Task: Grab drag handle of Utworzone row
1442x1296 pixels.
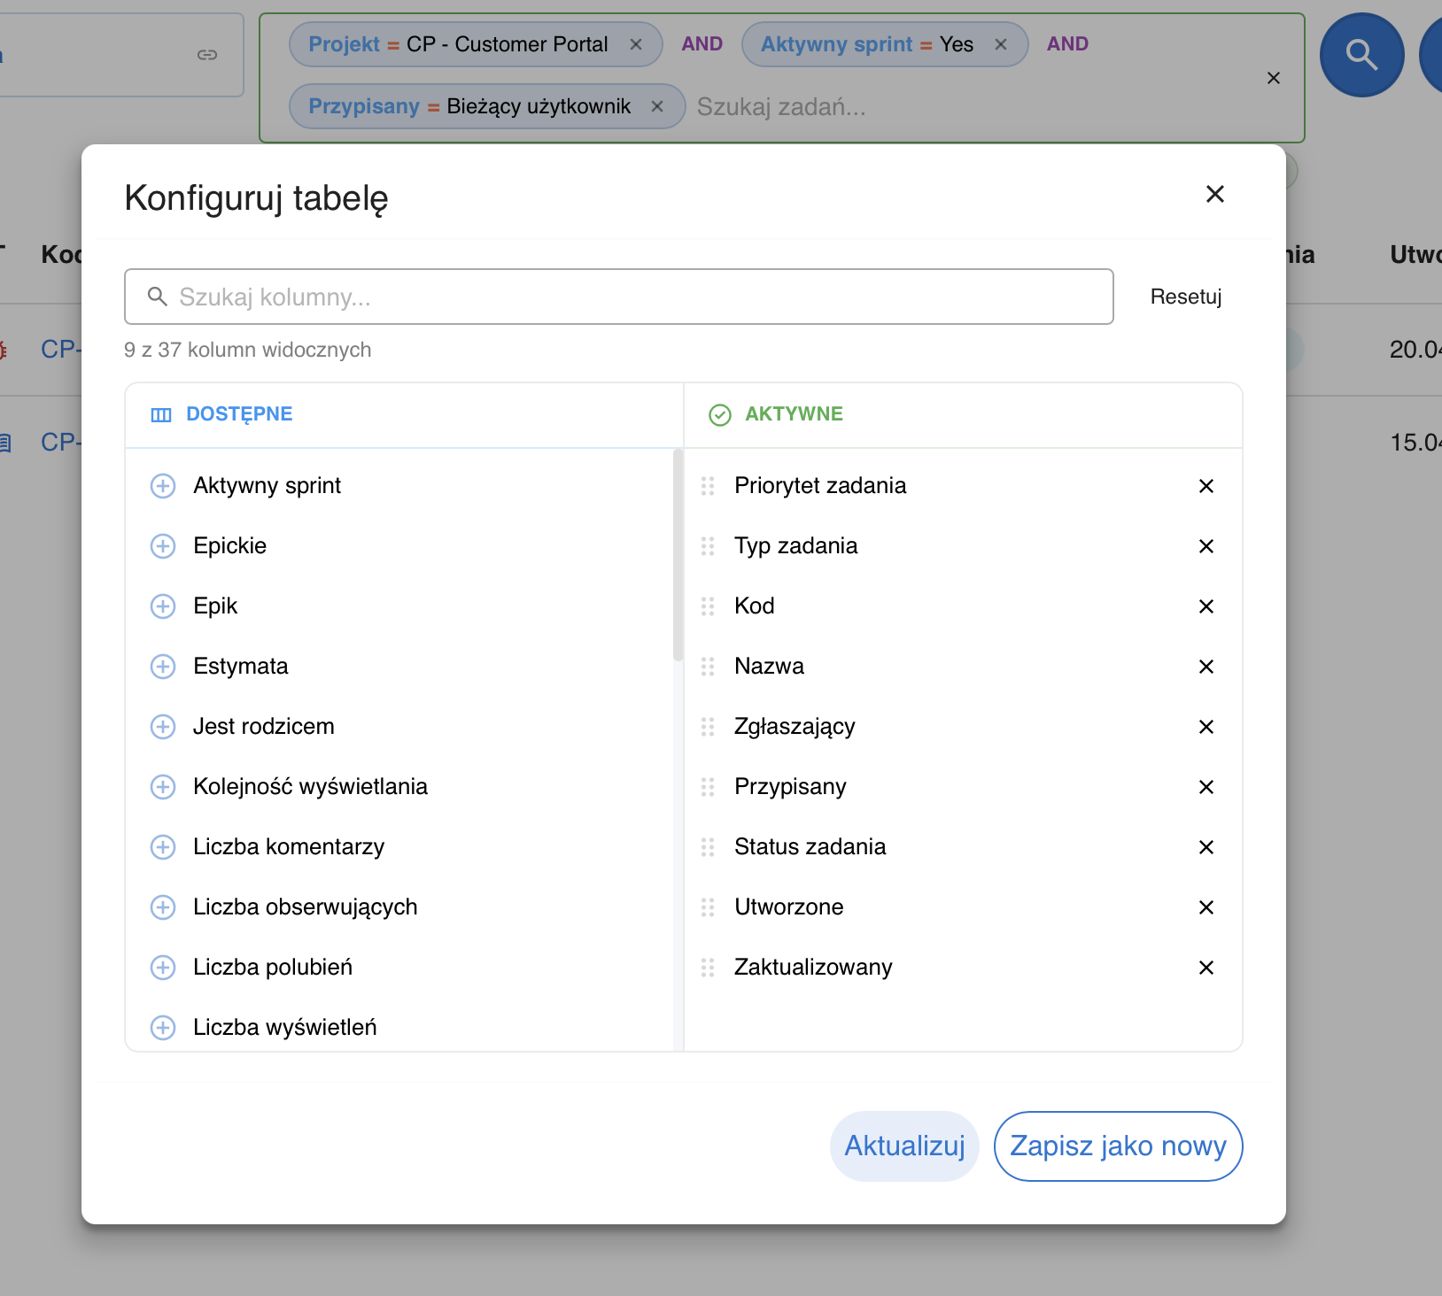Action: [x=708, y=907]
